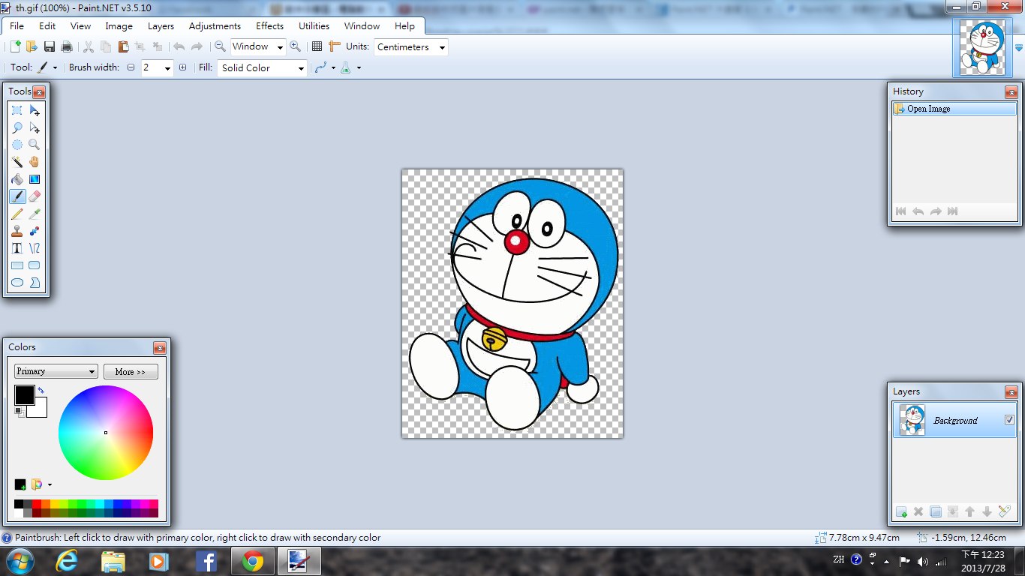This screenshot has width=1025, height=576.
Task: Click the Save disk icon
Action: (x=50, y=46)
